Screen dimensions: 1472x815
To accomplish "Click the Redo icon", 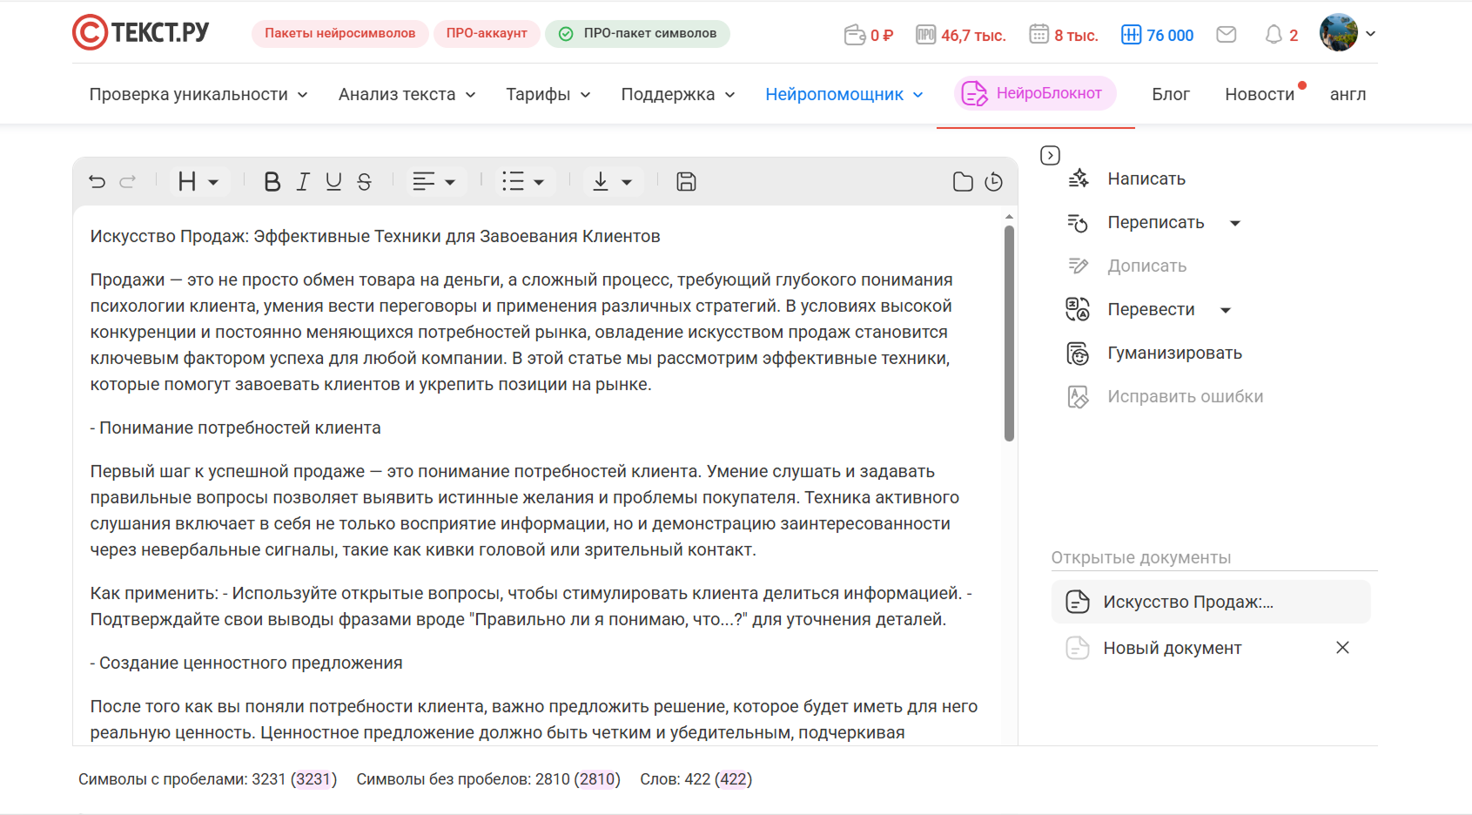I will pyautogui.click(x=127, y=181).
